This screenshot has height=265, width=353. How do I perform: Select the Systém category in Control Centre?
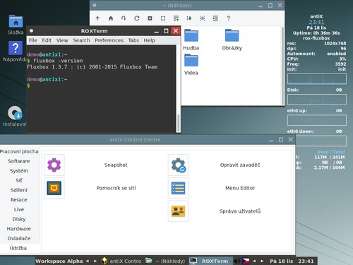click(19, 171)
